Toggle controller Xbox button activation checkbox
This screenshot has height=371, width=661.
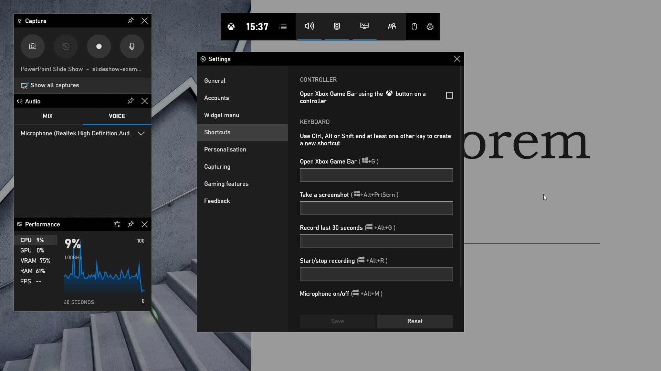tap(449, 95)
